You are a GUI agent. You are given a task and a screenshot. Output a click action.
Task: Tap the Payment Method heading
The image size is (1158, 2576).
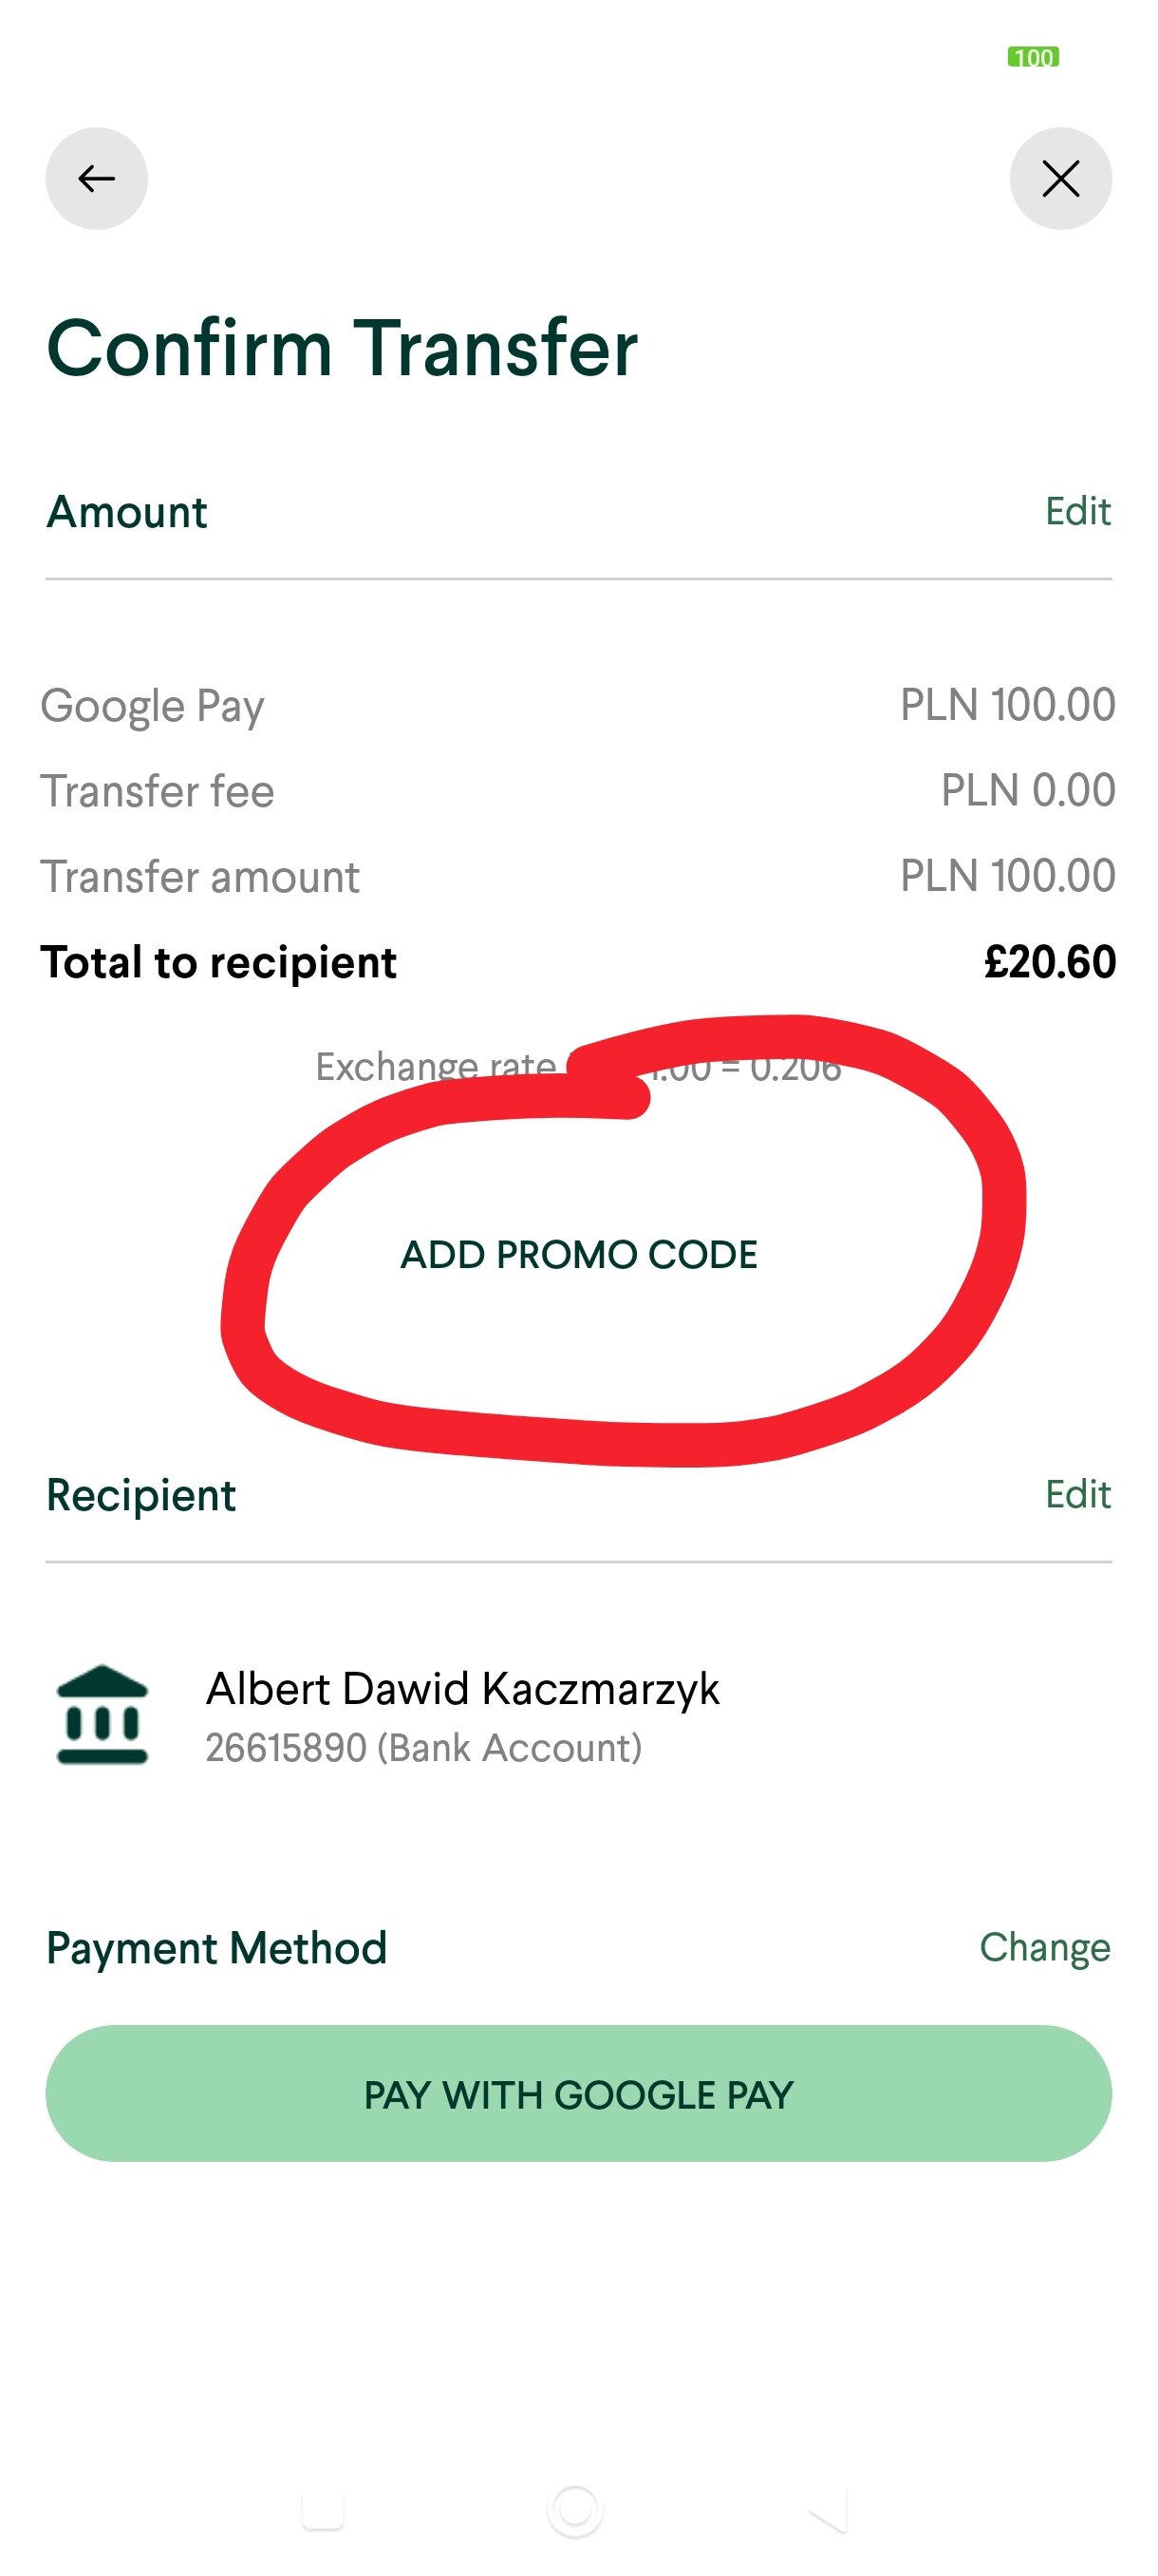(216, 1948)
